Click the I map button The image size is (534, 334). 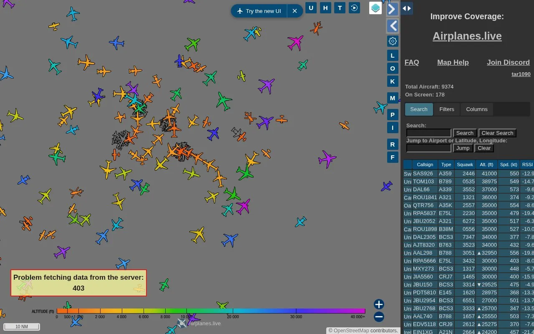point(393,128)
